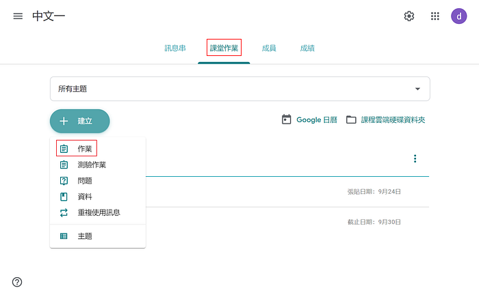Expand the 所有主題 topic filter dropdown
The width and height of the screenshot is (479, 299).
(x=240, y=89)
